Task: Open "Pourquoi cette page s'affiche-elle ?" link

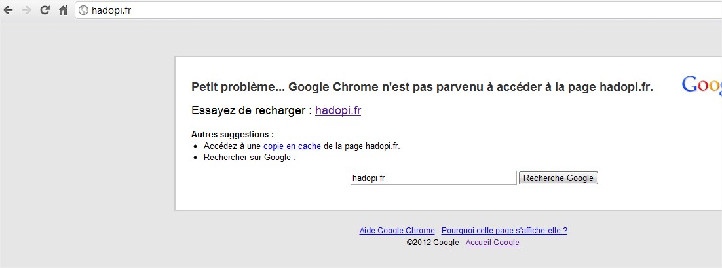Action: [x=504, y=231]
